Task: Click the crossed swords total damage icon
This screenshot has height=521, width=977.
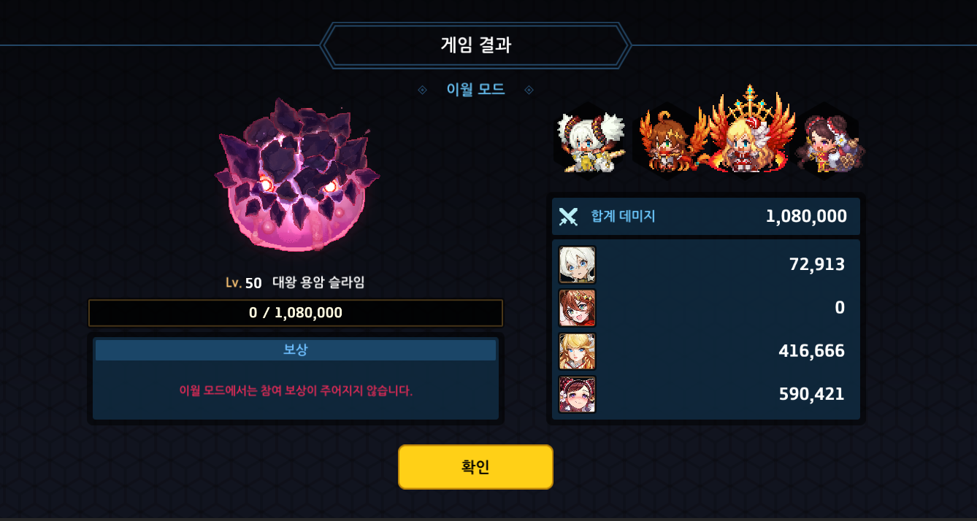Action: (568, 217)
